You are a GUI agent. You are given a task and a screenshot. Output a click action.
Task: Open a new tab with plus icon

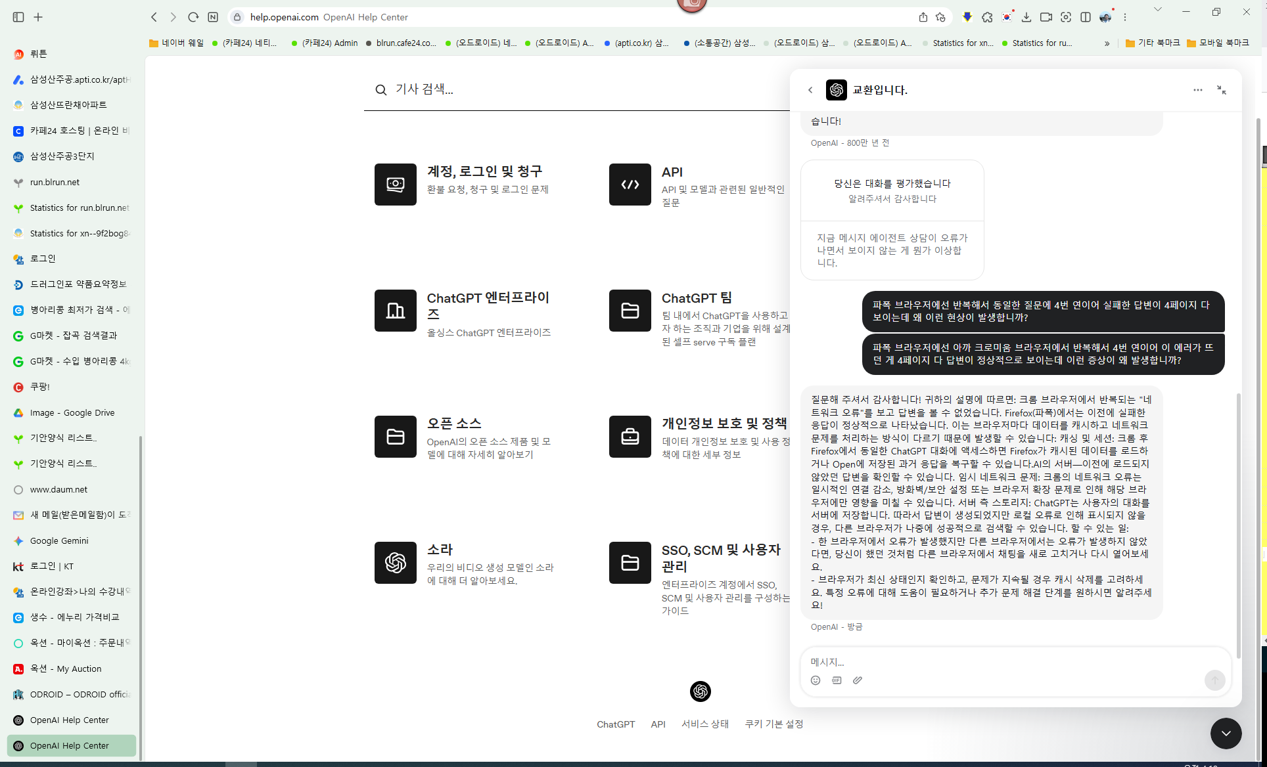tap(38, 17)
